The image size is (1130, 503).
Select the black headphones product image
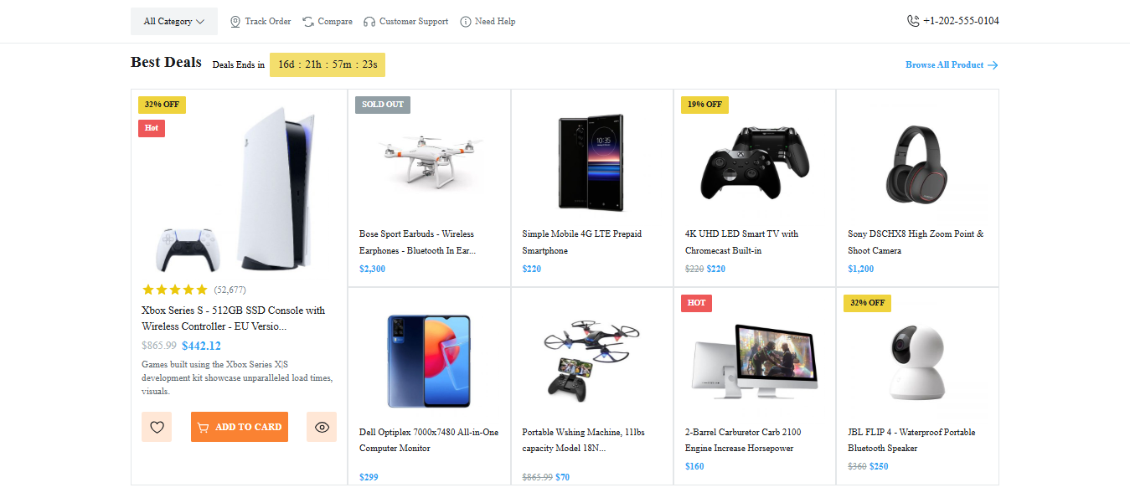(x=917, y=165)
